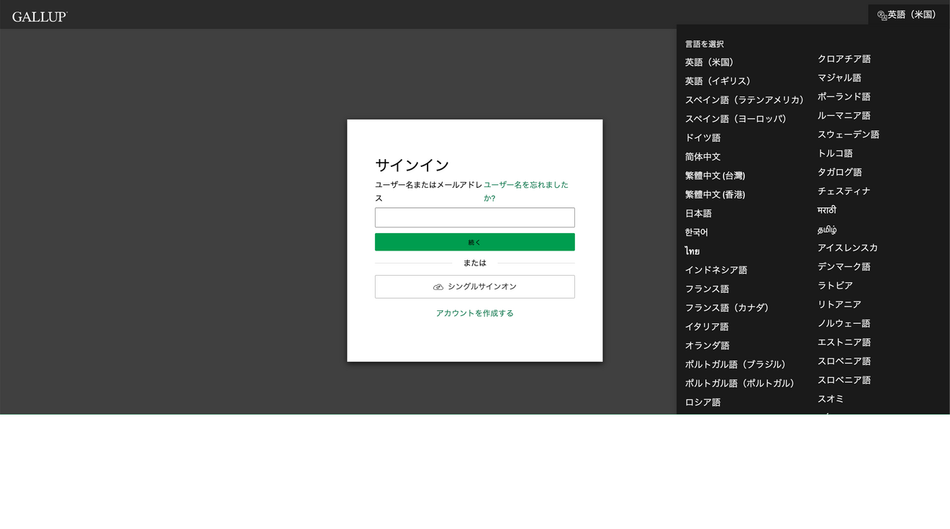Switch language to ドイツ語

[703, 137]
